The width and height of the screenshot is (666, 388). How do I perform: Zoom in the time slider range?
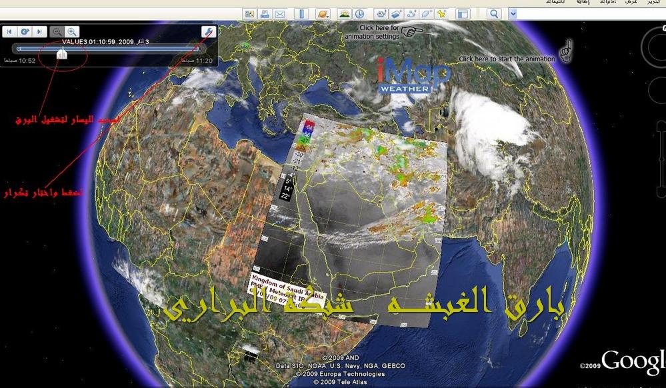click(72, 31)
